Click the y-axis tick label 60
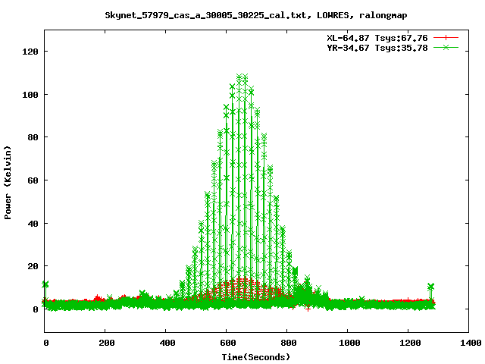The image size is (485, 364). [33, 180]
